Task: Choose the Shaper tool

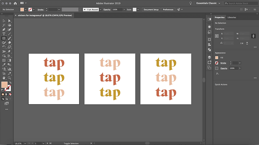Action: [4, 43]
